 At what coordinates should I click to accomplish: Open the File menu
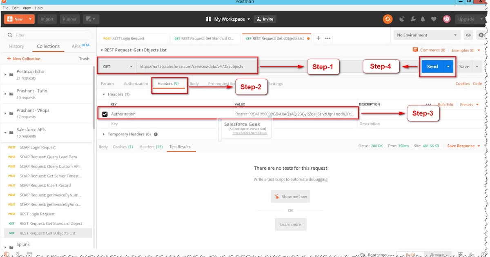[6, 8]
